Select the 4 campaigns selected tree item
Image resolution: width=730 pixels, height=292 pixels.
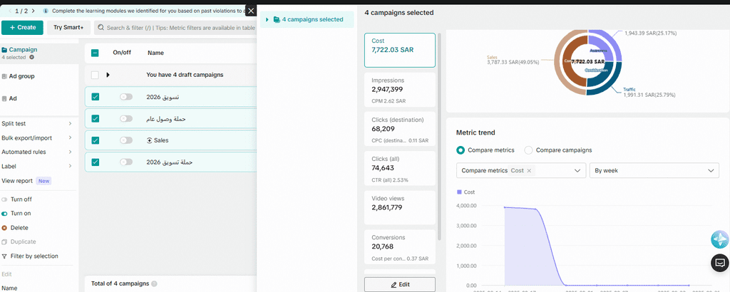(x=307, y=19)
